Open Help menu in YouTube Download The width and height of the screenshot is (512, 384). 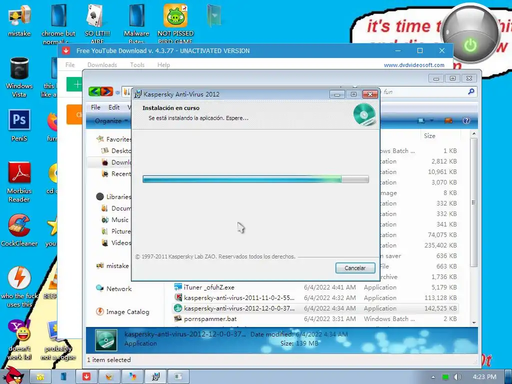click(163, 64)
